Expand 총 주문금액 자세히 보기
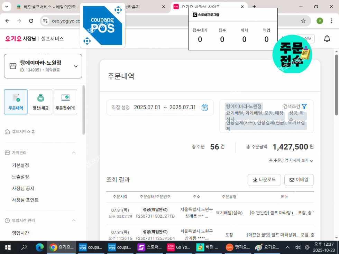The image size is (339, 254). [x=291, y=160]
